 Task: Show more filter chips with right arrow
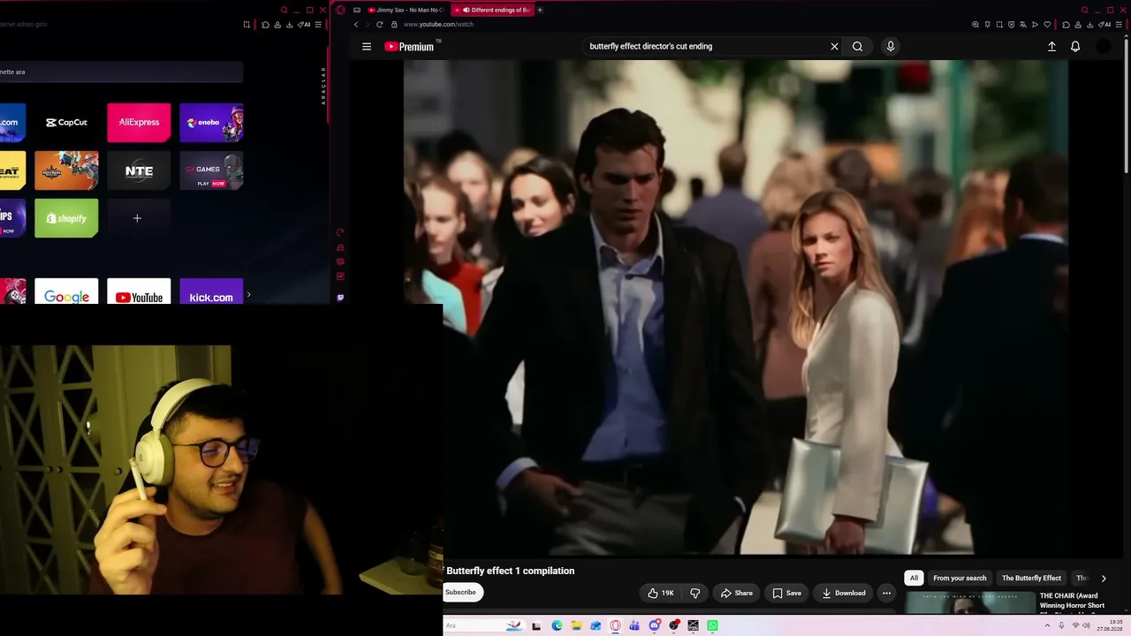tap(1104, 578)
